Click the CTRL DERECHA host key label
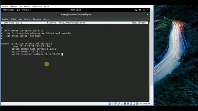The width and height of the screenshot is (198, 111). 144,104
